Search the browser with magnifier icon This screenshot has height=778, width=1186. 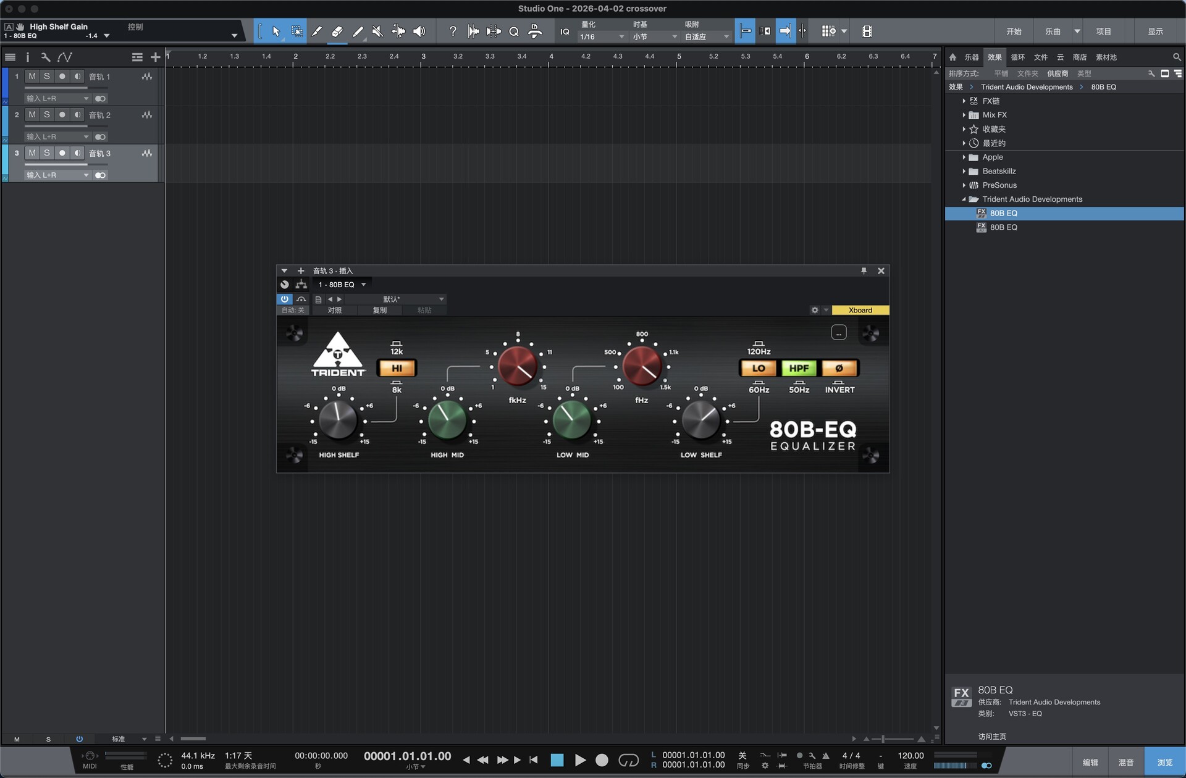(1176, 57)
